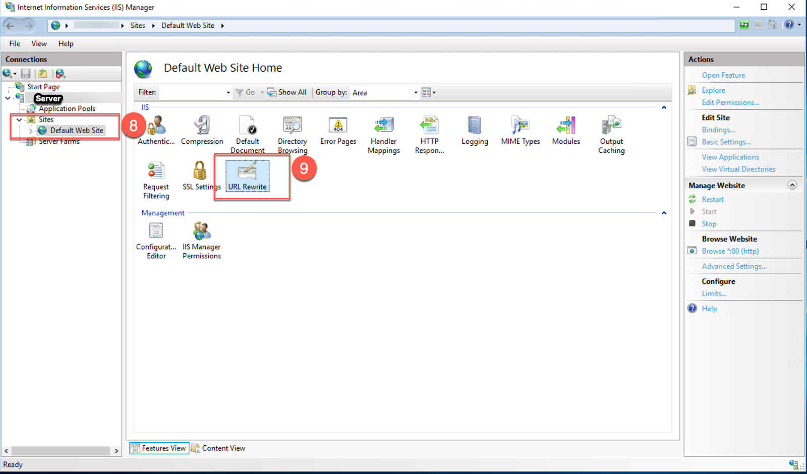Image resolution: width=807 pixels, height=474 pixels.
Task: Open the Modules feature
Action: [x=566, y=130]
